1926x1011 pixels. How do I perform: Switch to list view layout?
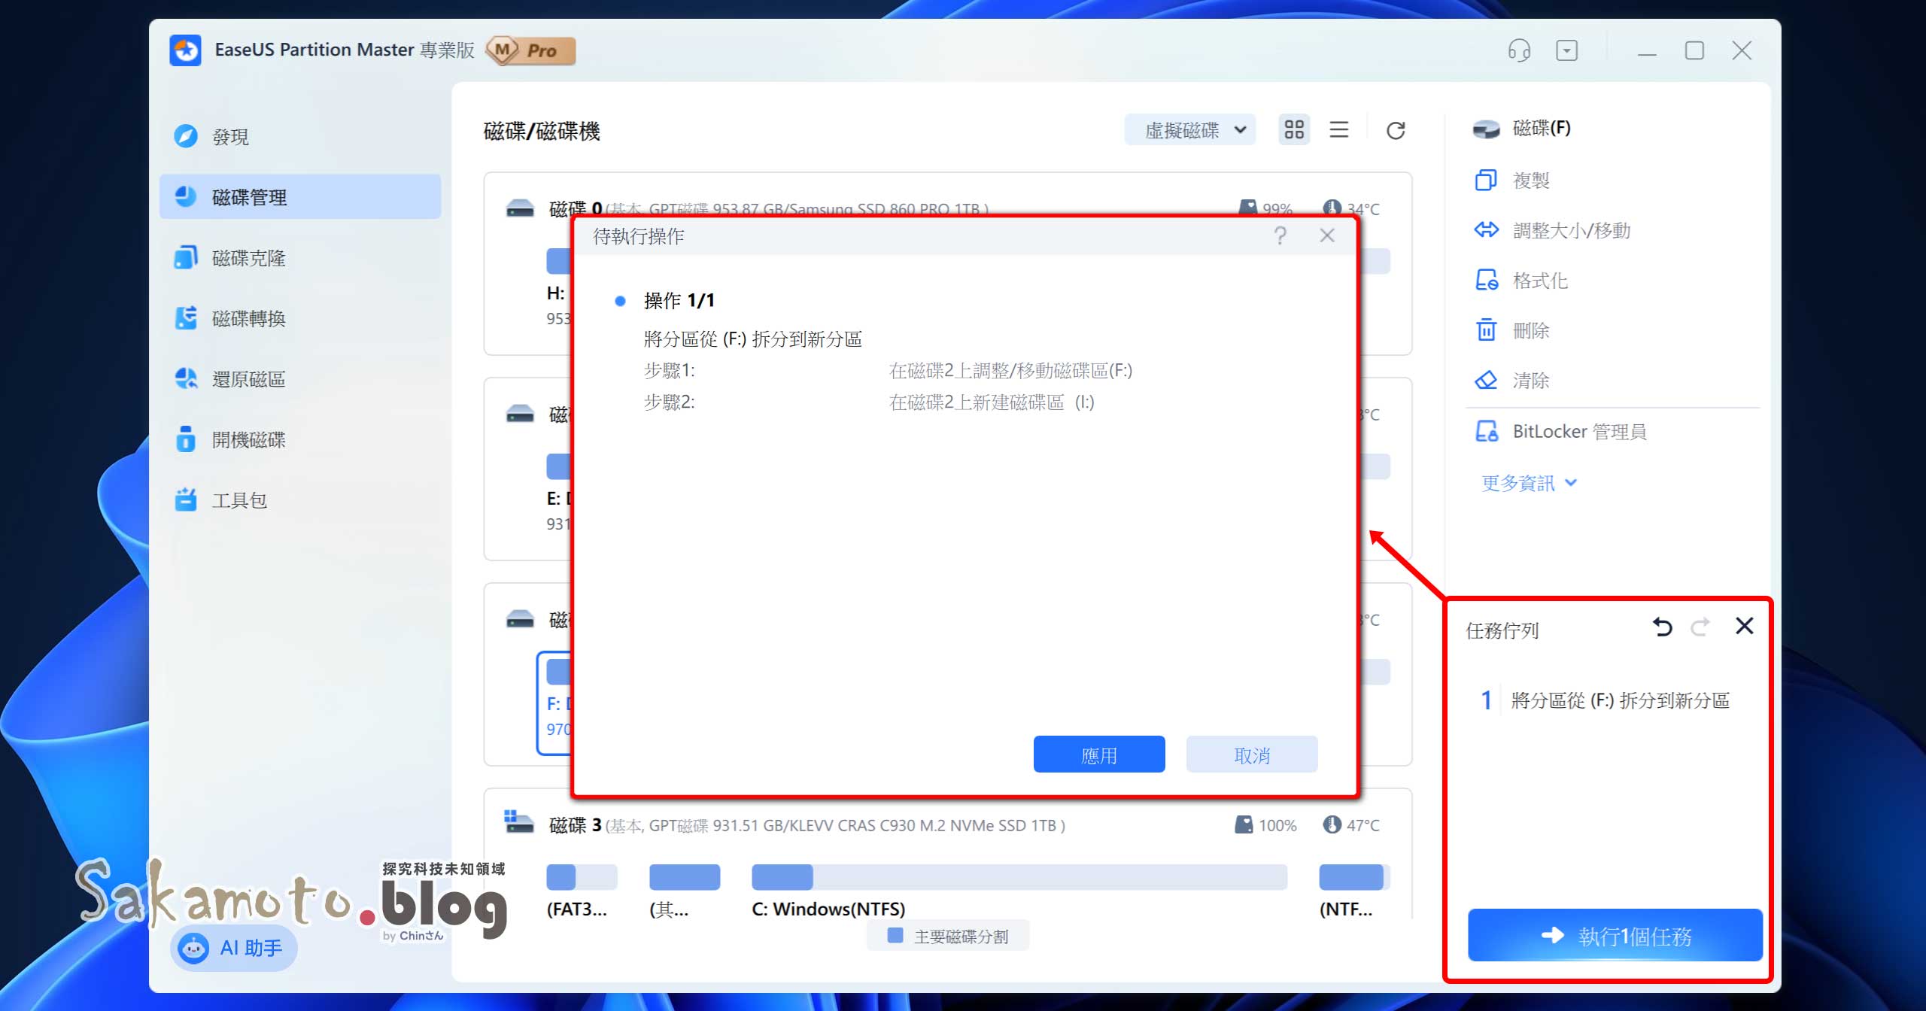(1340, 129)
